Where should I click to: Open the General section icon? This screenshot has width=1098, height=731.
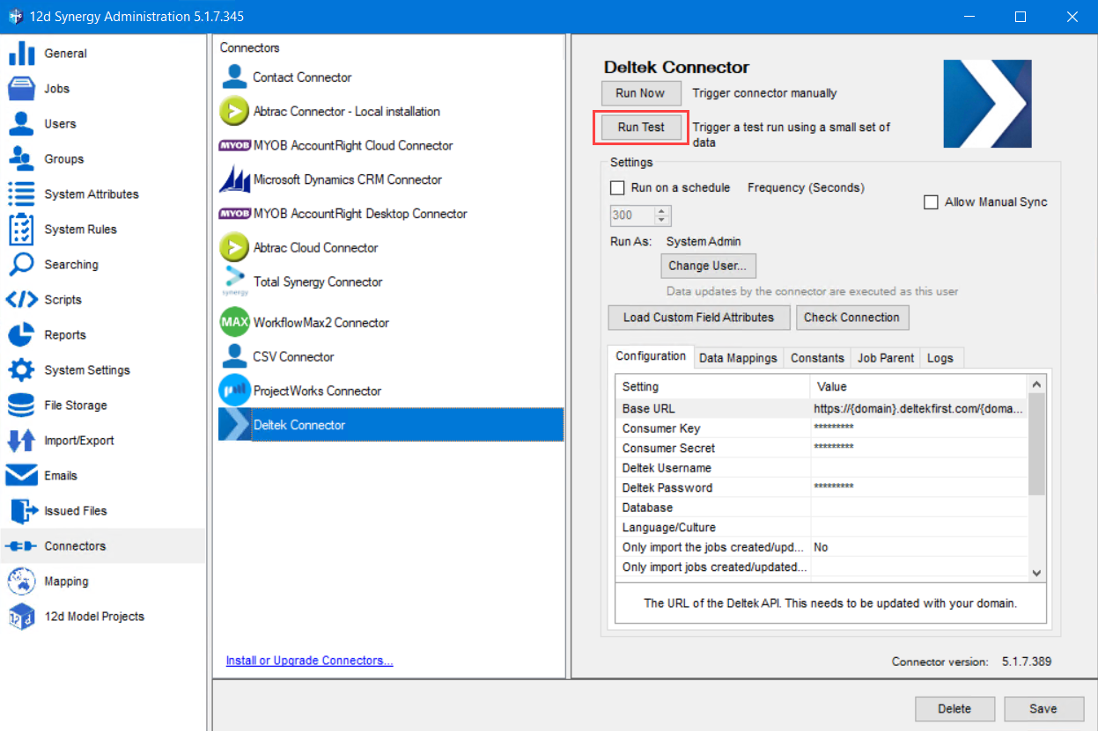point(21,53)
